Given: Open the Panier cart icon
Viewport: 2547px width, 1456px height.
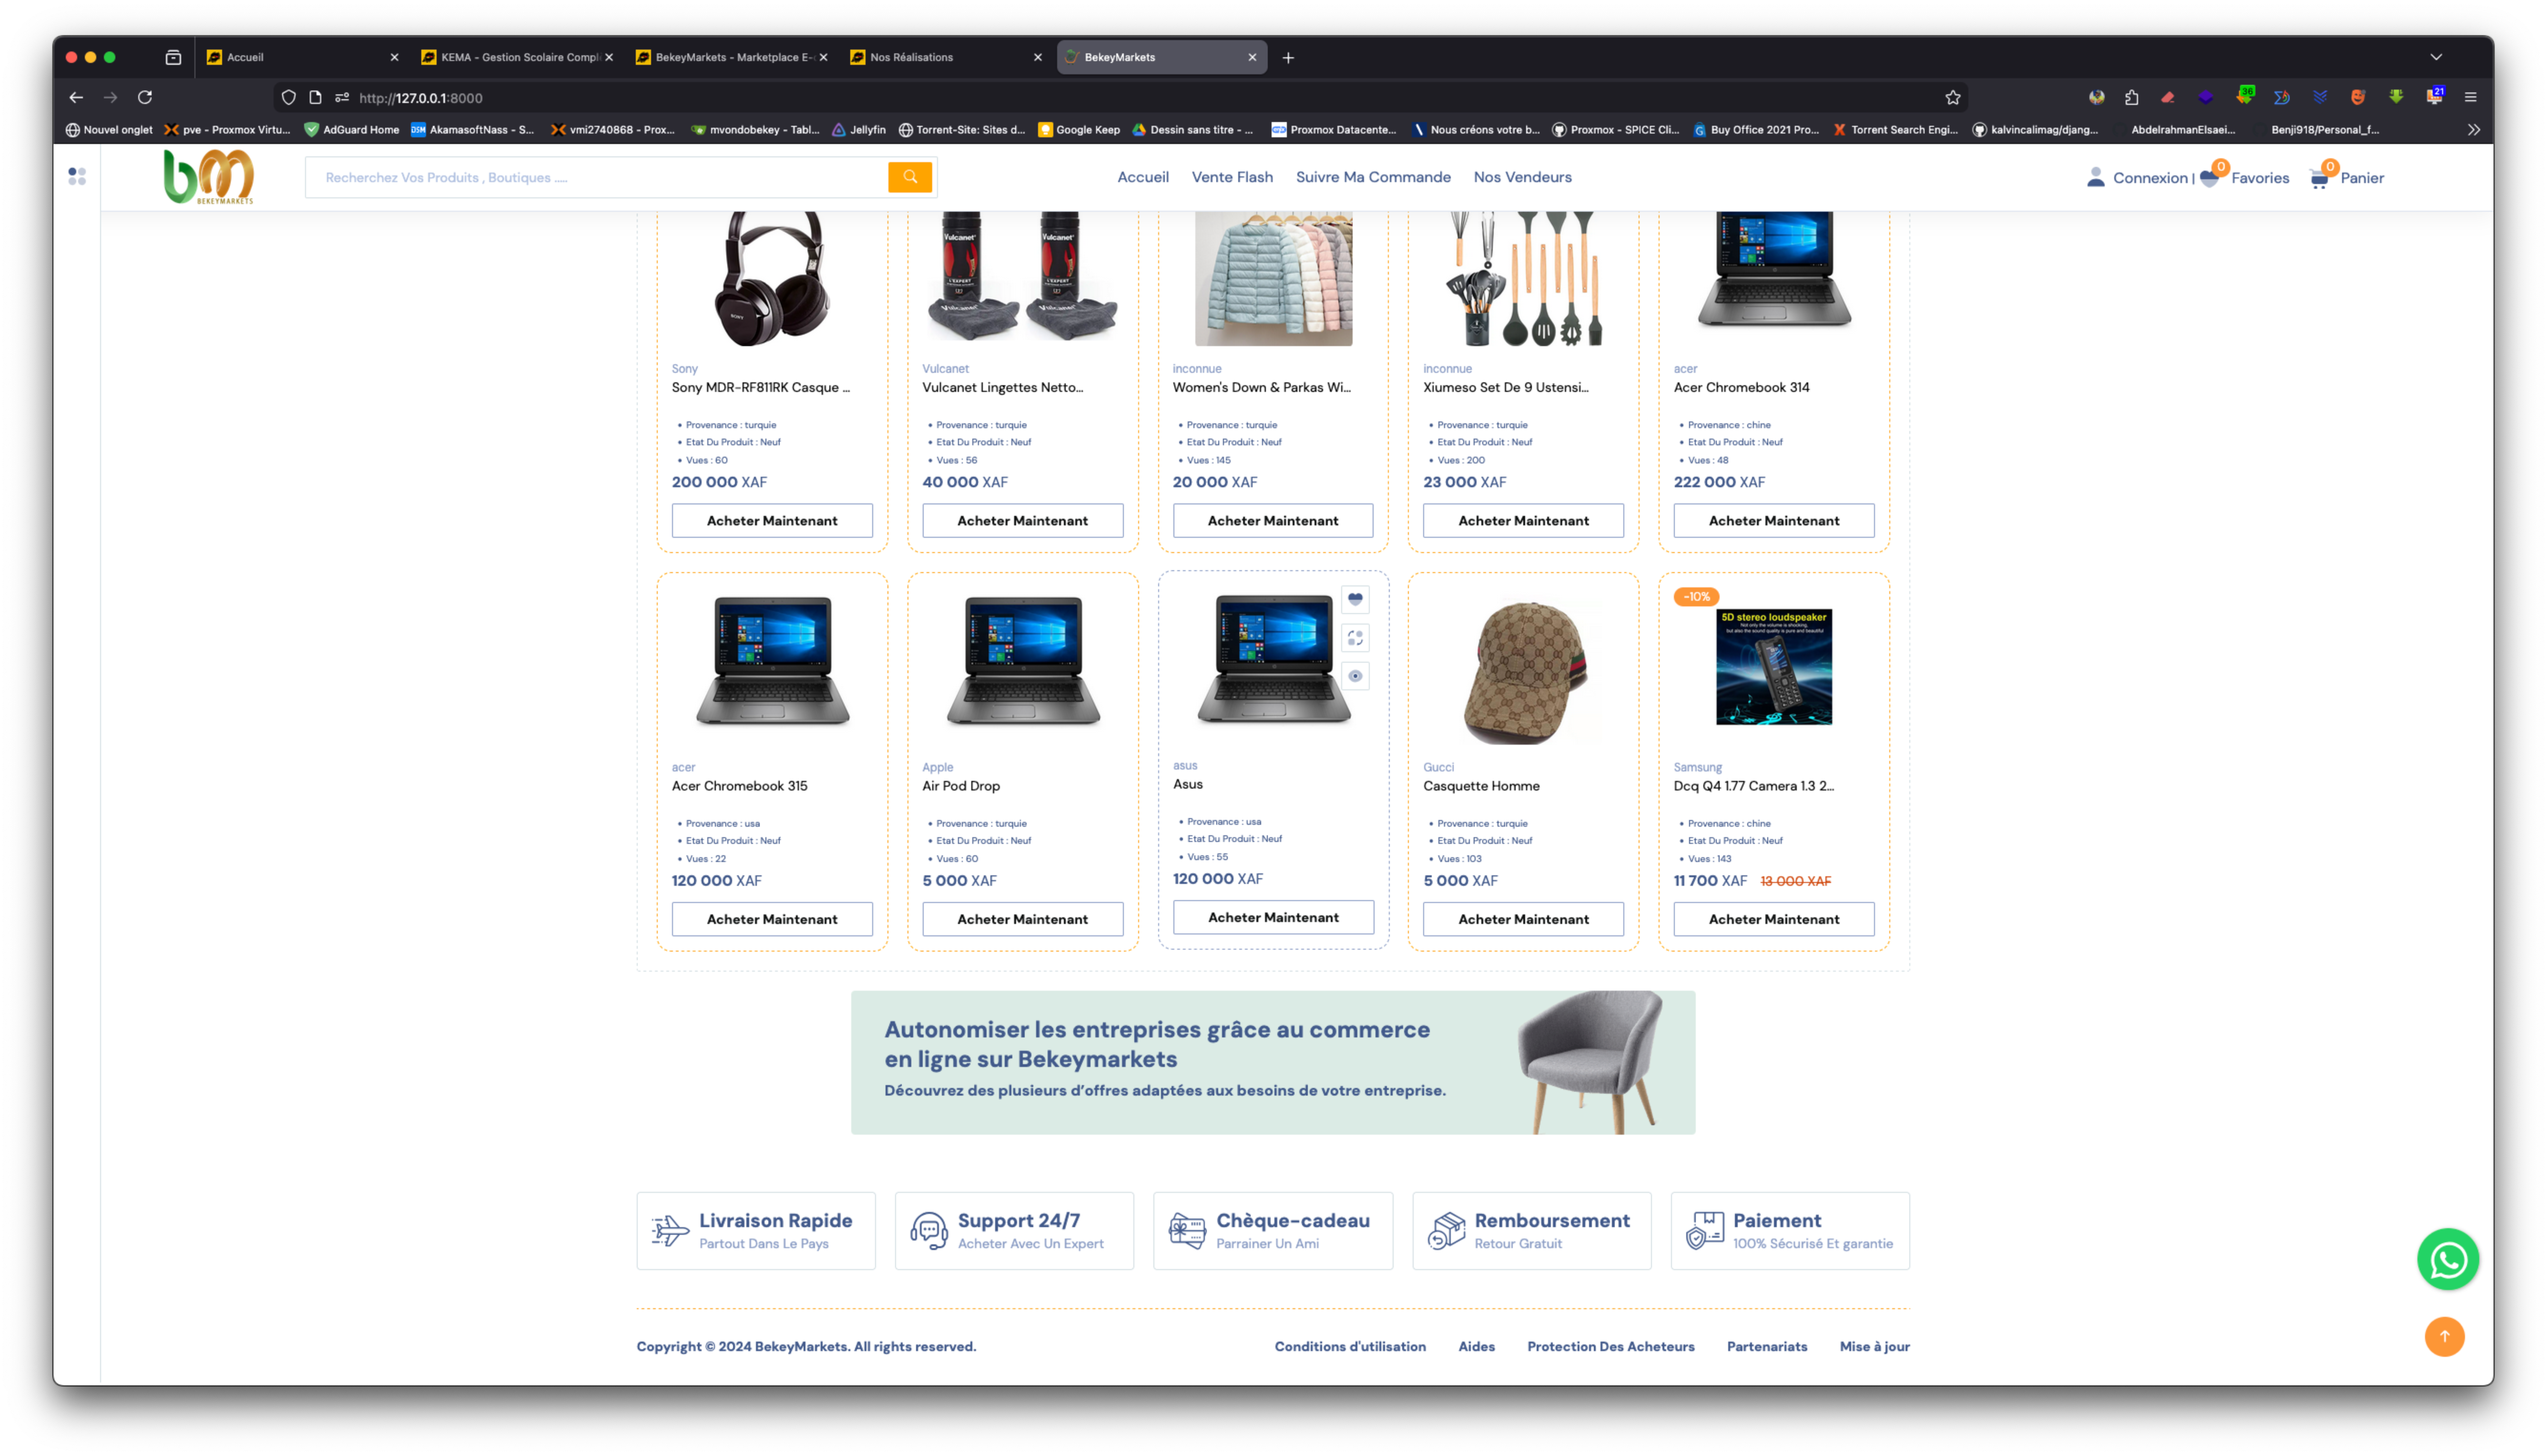Looking at the screenshot, I should coord(2319,178).
